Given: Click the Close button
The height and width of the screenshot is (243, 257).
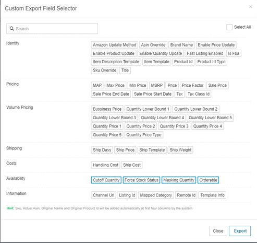Looking at the screenshot, I should coord(218,231).
